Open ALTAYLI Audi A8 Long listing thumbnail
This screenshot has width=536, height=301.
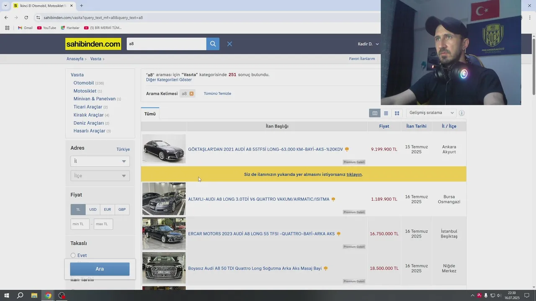[x=164, y=199]
